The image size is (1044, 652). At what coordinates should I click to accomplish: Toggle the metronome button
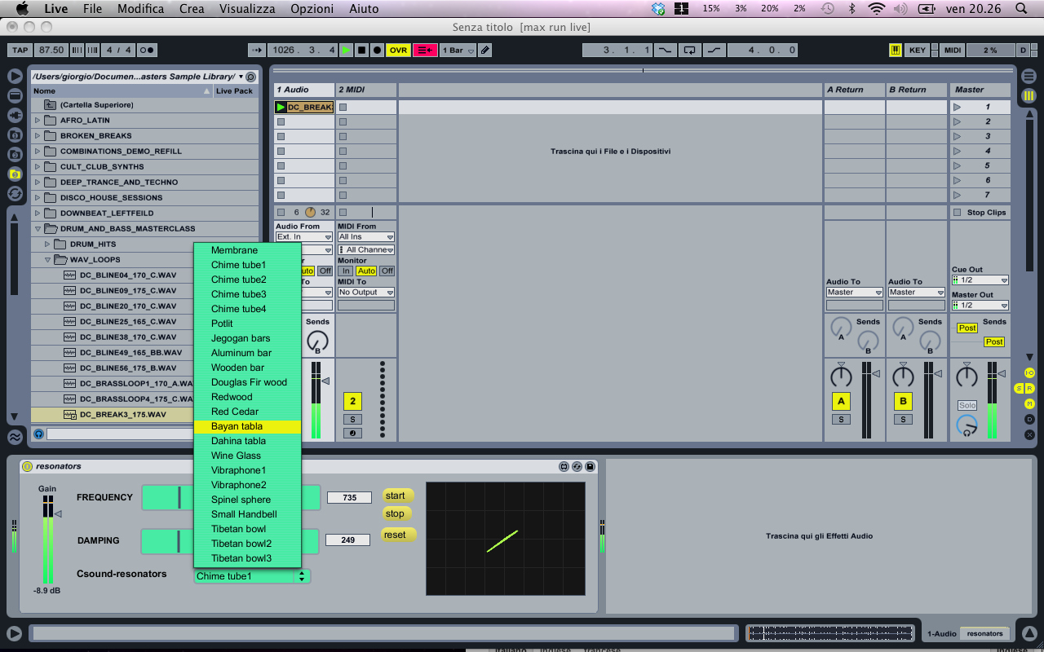[x=148, y=50]
